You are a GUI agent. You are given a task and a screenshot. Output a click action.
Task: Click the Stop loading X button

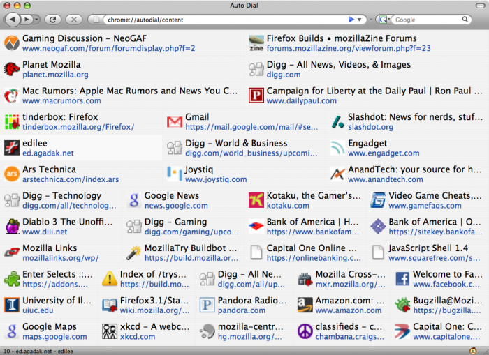coord(74,20)
